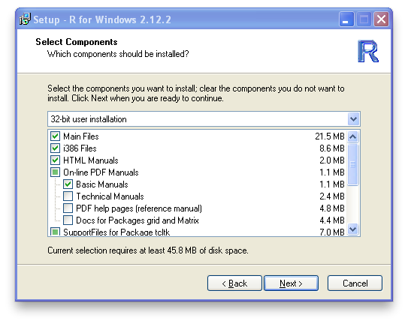Toggle the On-line PDF Manuals checkbox
This screenshot has height=324, width=408.
click(55, 172)
